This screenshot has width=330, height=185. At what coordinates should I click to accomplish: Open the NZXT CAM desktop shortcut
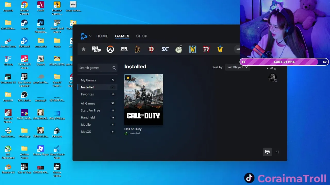pyautogui.click(x=24, y=115)
